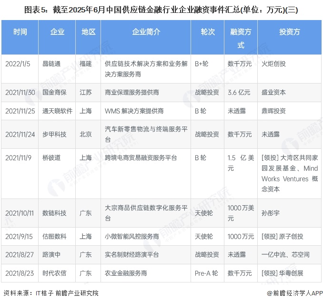Click investor [领投] 原子创投
The image size is (323, 303).
[282, 237]
